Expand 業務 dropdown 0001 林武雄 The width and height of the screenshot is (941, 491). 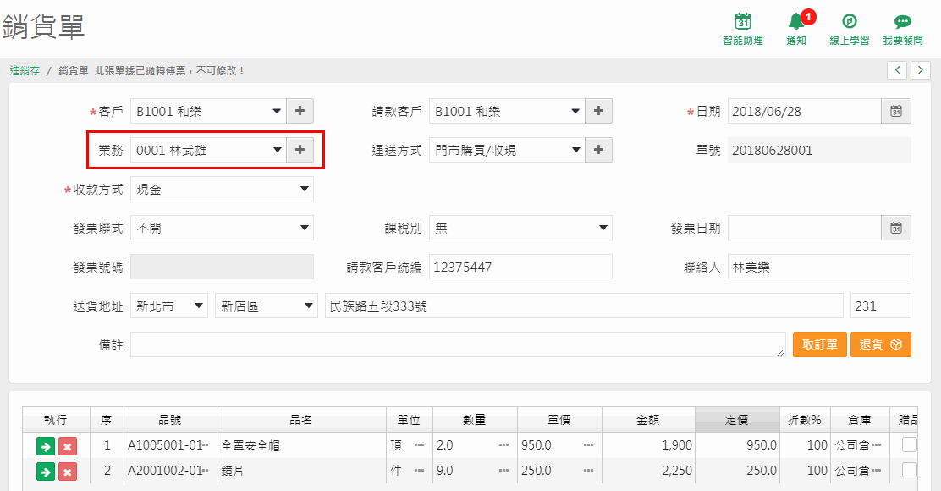[x=208, y=150]
